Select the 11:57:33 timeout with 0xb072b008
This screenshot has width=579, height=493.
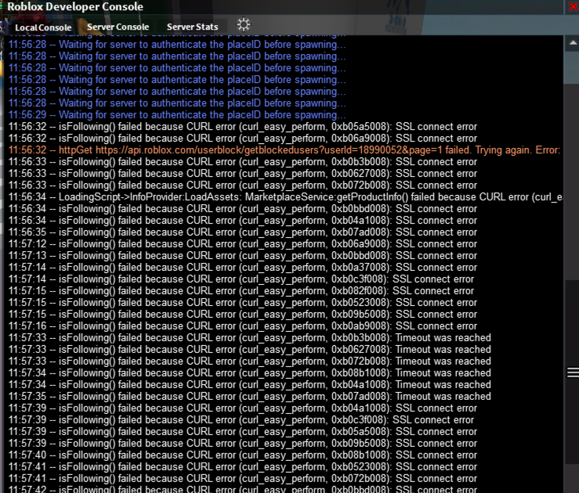[250, 362]
